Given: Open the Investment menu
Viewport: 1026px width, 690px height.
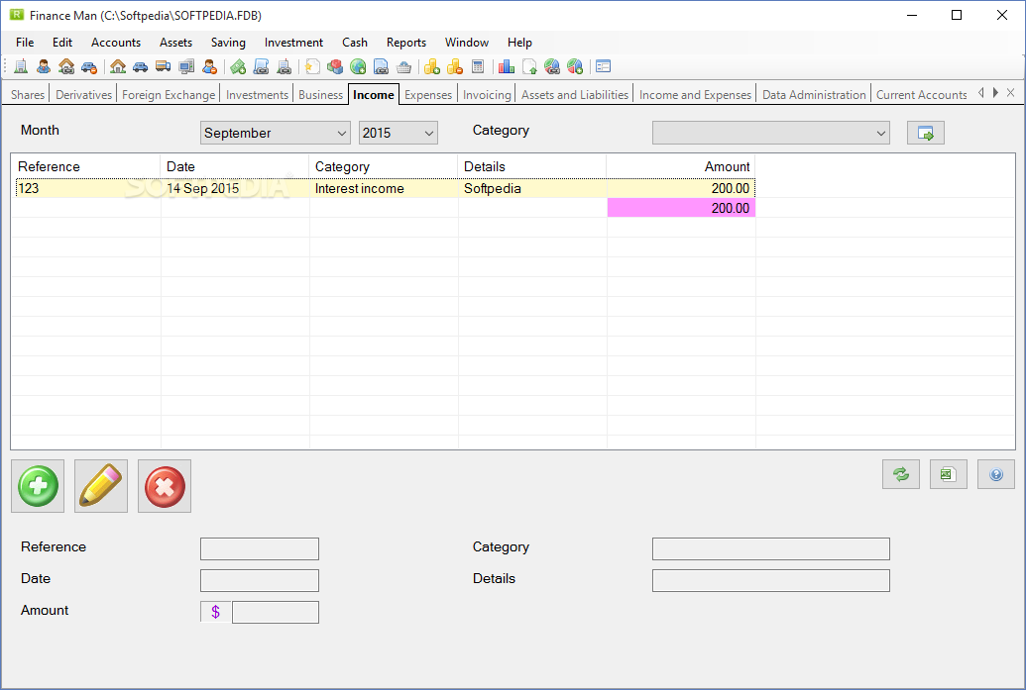Looking at the screenshot, I should (x=293, y=43).
